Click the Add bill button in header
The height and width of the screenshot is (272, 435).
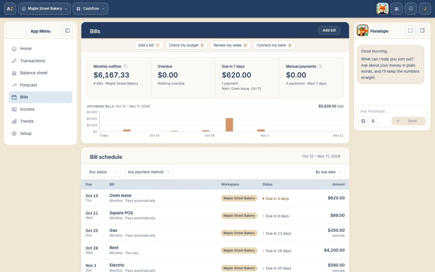329,30
